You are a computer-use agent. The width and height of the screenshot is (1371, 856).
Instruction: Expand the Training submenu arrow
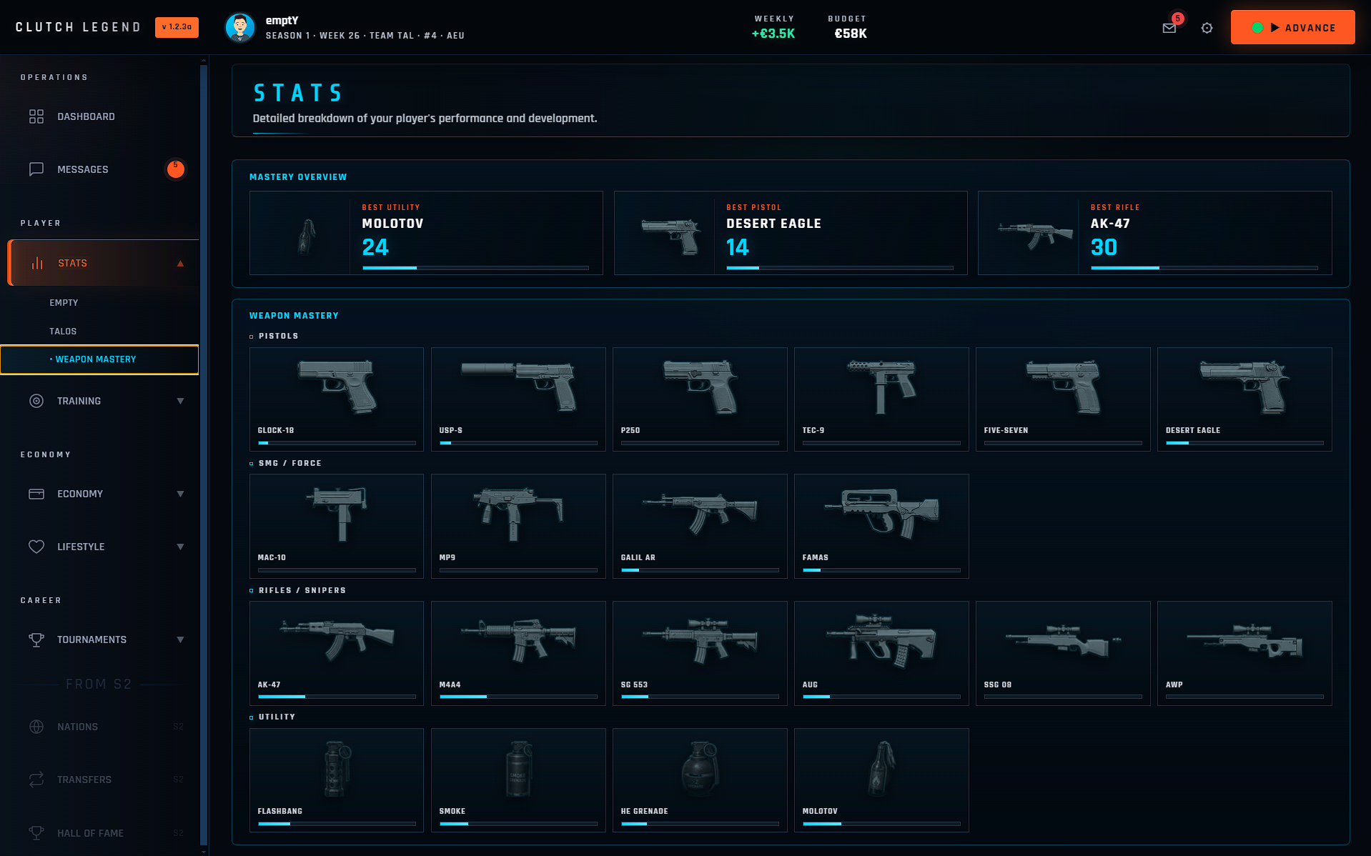(180, 401)
